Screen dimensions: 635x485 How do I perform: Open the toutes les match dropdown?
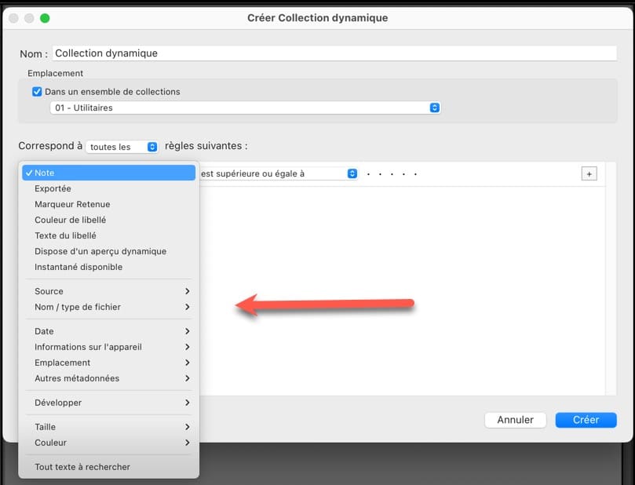(122, 147)
